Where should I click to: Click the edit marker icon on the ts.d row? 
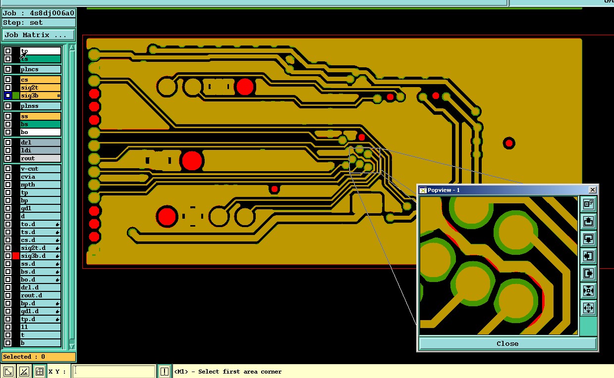click(57, 233)
